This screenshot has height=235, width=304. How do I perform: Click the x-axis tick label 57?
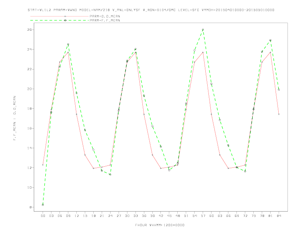[203, 216]
